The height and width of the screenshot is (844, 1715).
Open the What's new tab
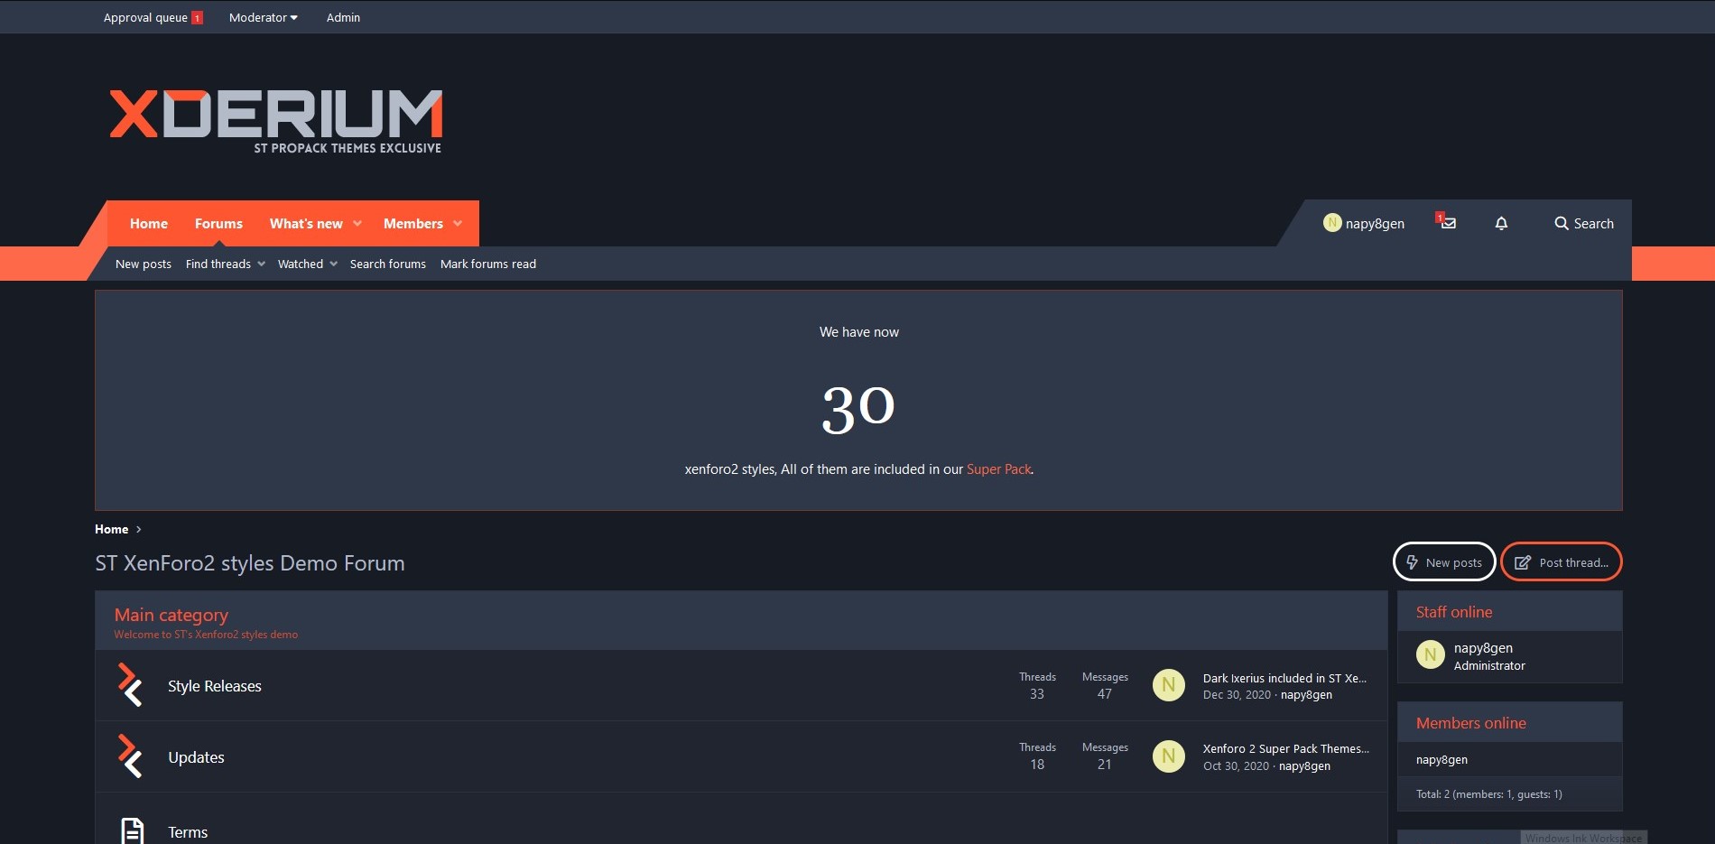tap(306, 224)
